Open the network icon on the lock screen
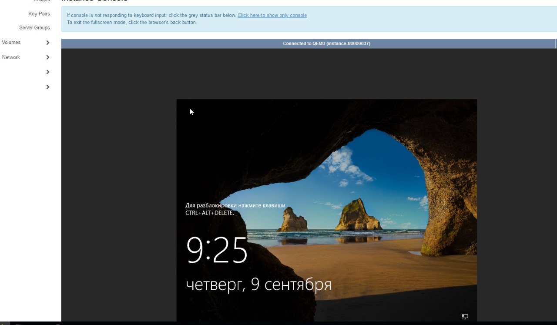This screenshot has width=557, height=325. (465, 317)
